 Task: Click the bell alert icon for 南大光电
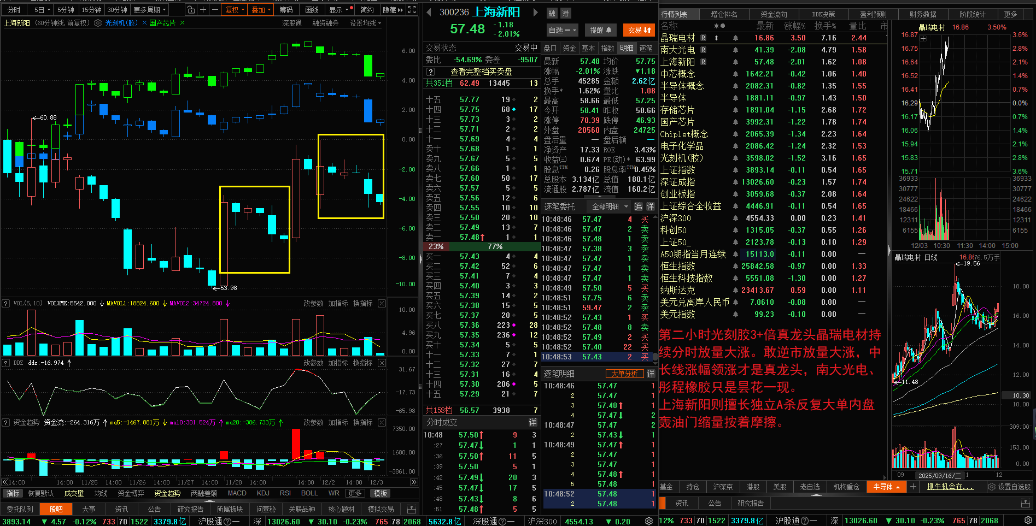pos(735,50)
